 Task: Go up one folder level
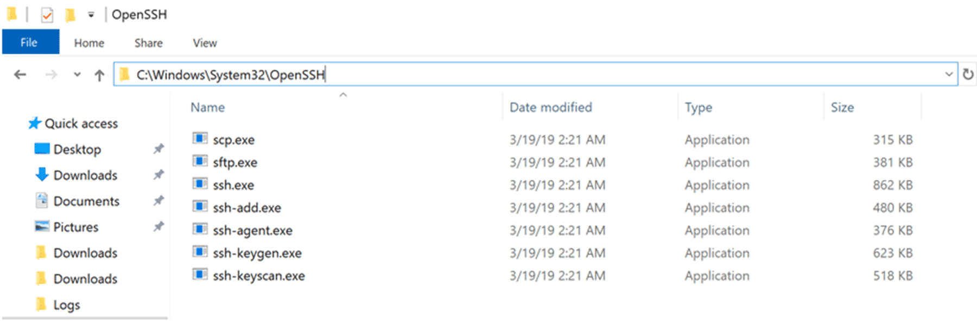point(99,75)
